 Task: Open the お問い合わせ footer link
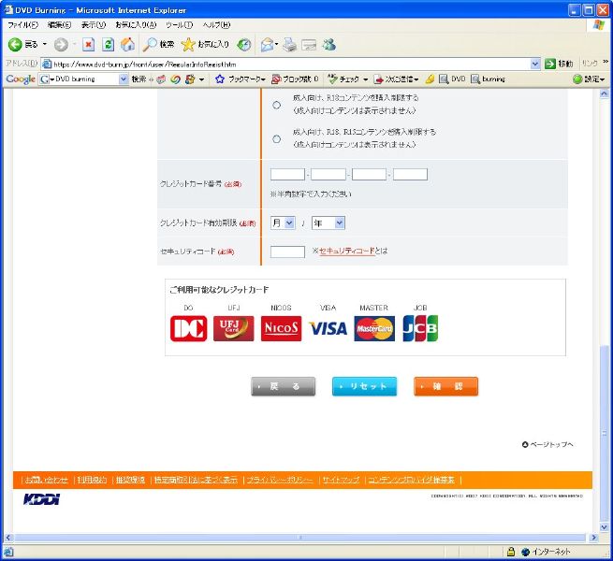pos(46,480)
